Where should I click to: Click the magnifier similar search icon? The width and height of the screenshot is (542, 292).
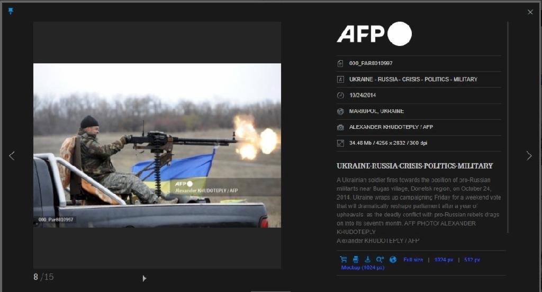(x=380, y=259)
